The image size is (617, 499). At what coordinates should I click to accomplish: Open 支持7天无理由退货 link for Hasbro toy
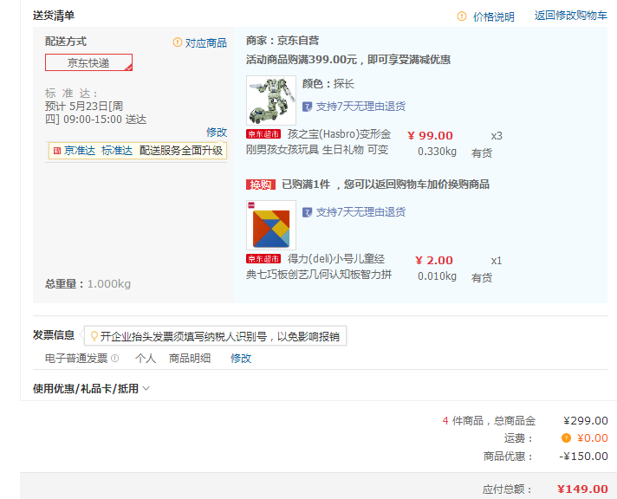pyautogui.click(x=360, y=107)
